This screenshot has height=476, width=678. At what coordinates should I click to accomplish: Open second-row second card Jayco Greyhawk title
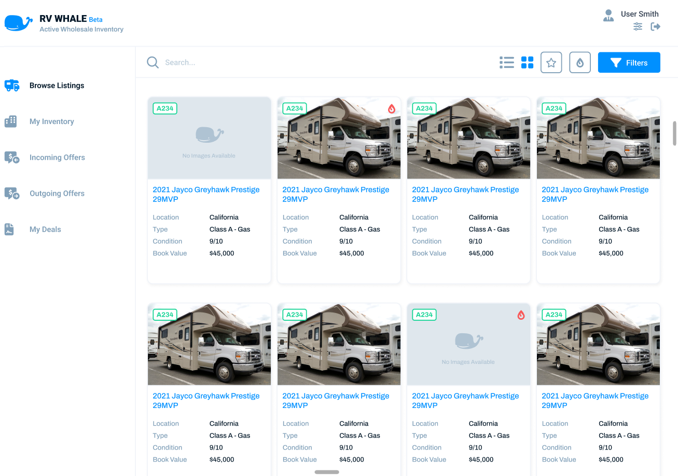(336, 400)
